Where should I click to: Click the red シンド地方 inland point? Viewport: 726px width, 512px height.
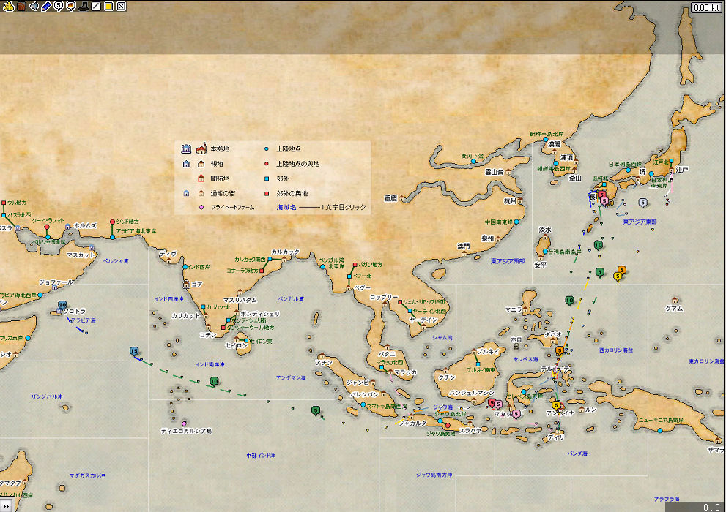tap(112, 222)
